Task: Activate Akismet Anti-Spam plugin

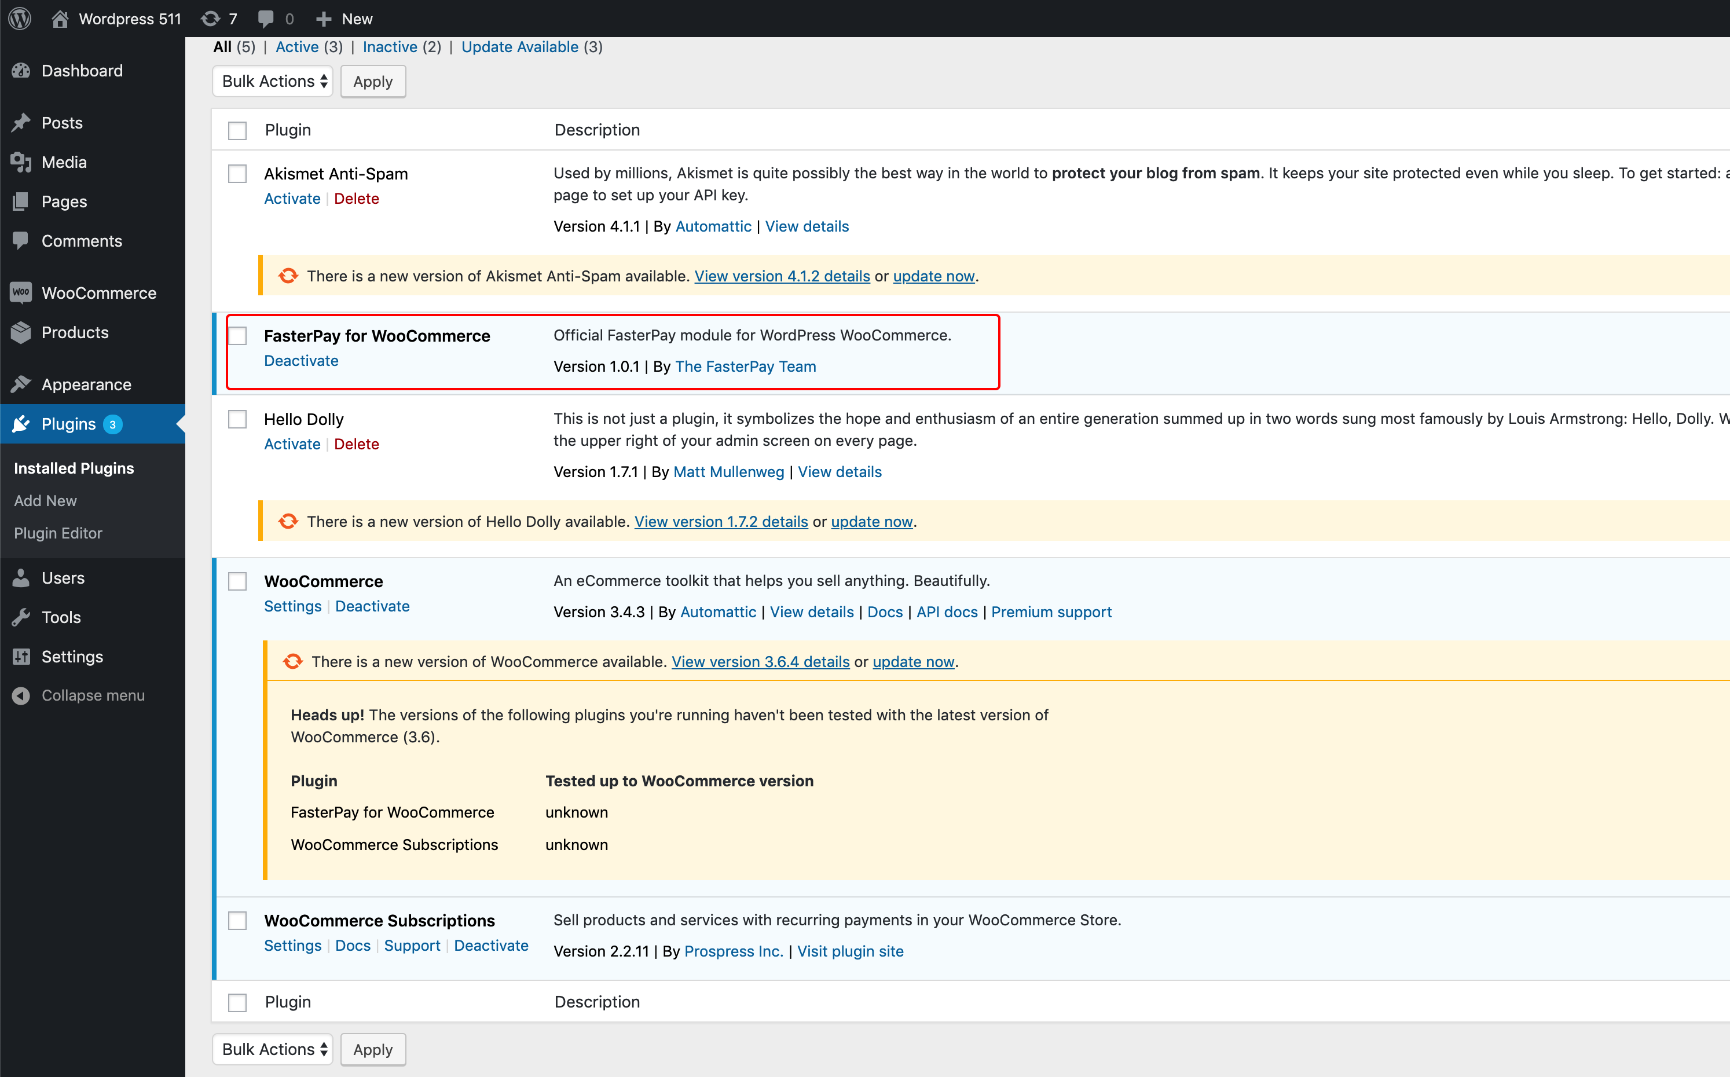Action: [292, 199]
